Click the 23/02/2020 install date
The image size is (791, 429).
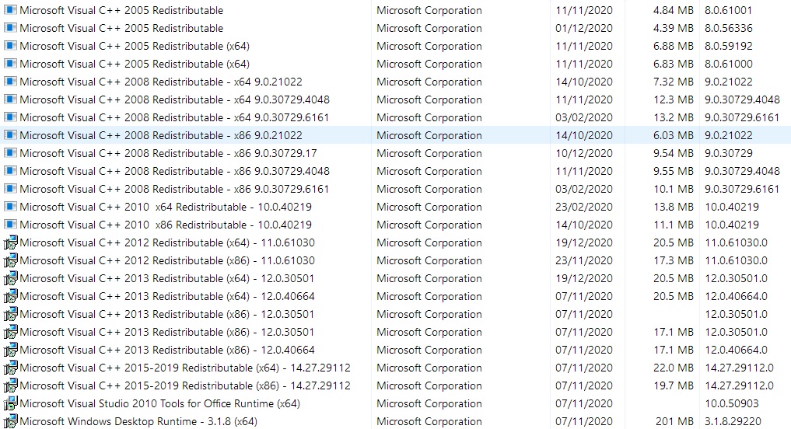coord(584,208)
